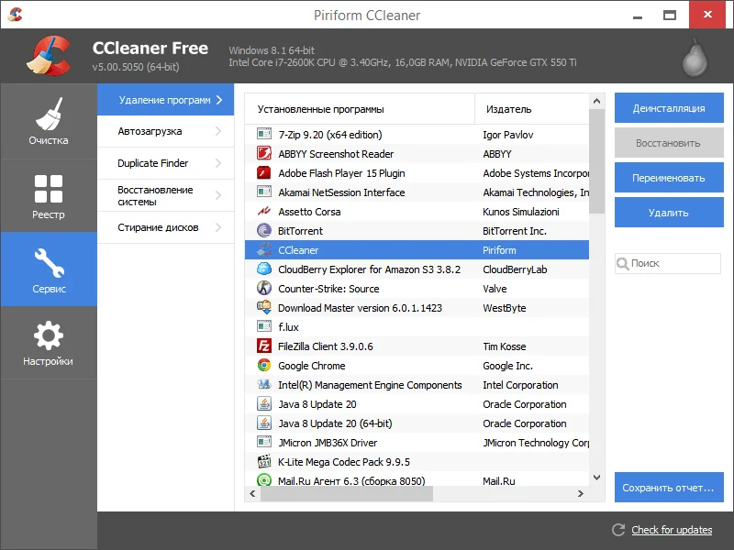The width and height of the screenshot is (734, 550).
Task: Select Download Master version 6.0.1.1423 text
Action: (x=360, y=308)
